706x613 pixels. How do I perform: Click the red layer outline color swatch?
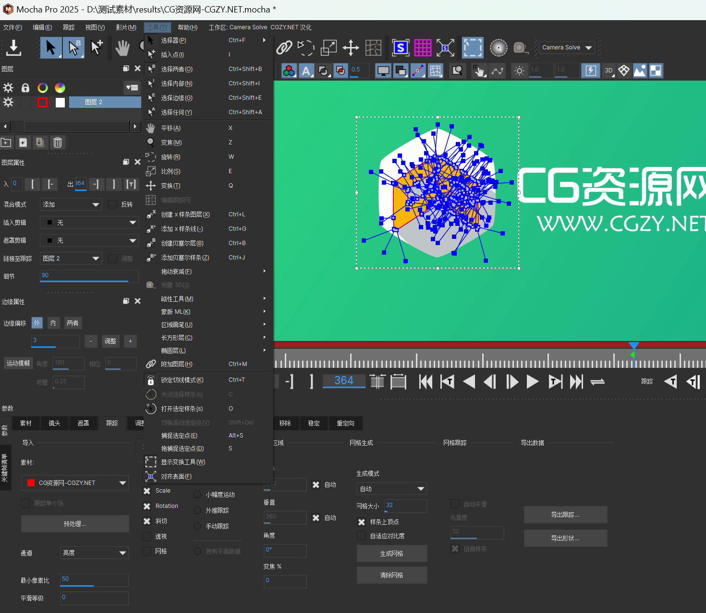[x=43, y=102]
